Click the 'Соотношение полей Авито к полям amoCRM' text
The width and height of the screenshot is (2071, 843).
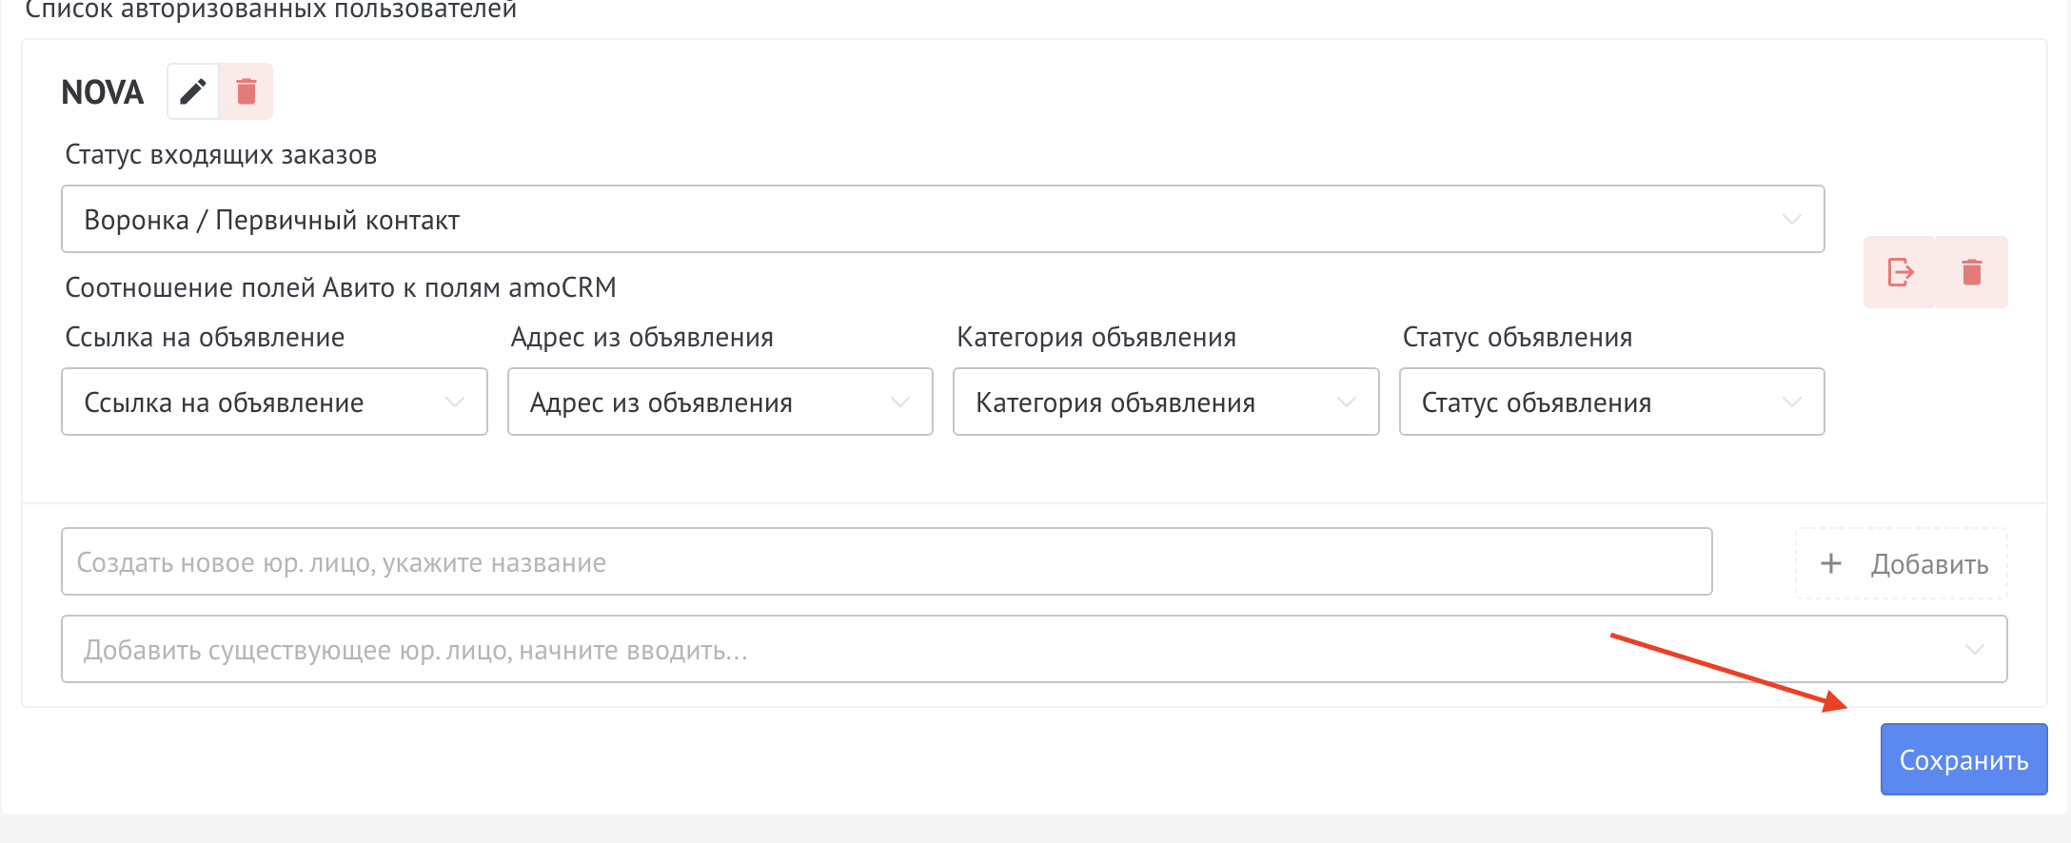[x=341, y=287]
